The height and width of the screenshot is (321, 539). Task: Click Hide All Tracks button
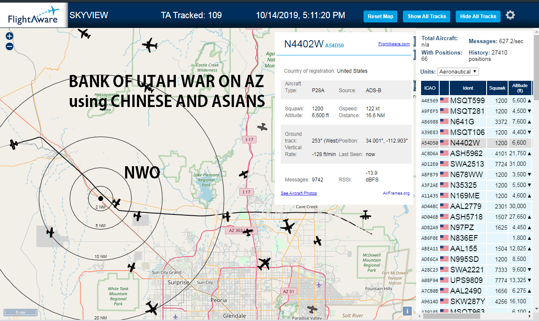pos(478,16)
